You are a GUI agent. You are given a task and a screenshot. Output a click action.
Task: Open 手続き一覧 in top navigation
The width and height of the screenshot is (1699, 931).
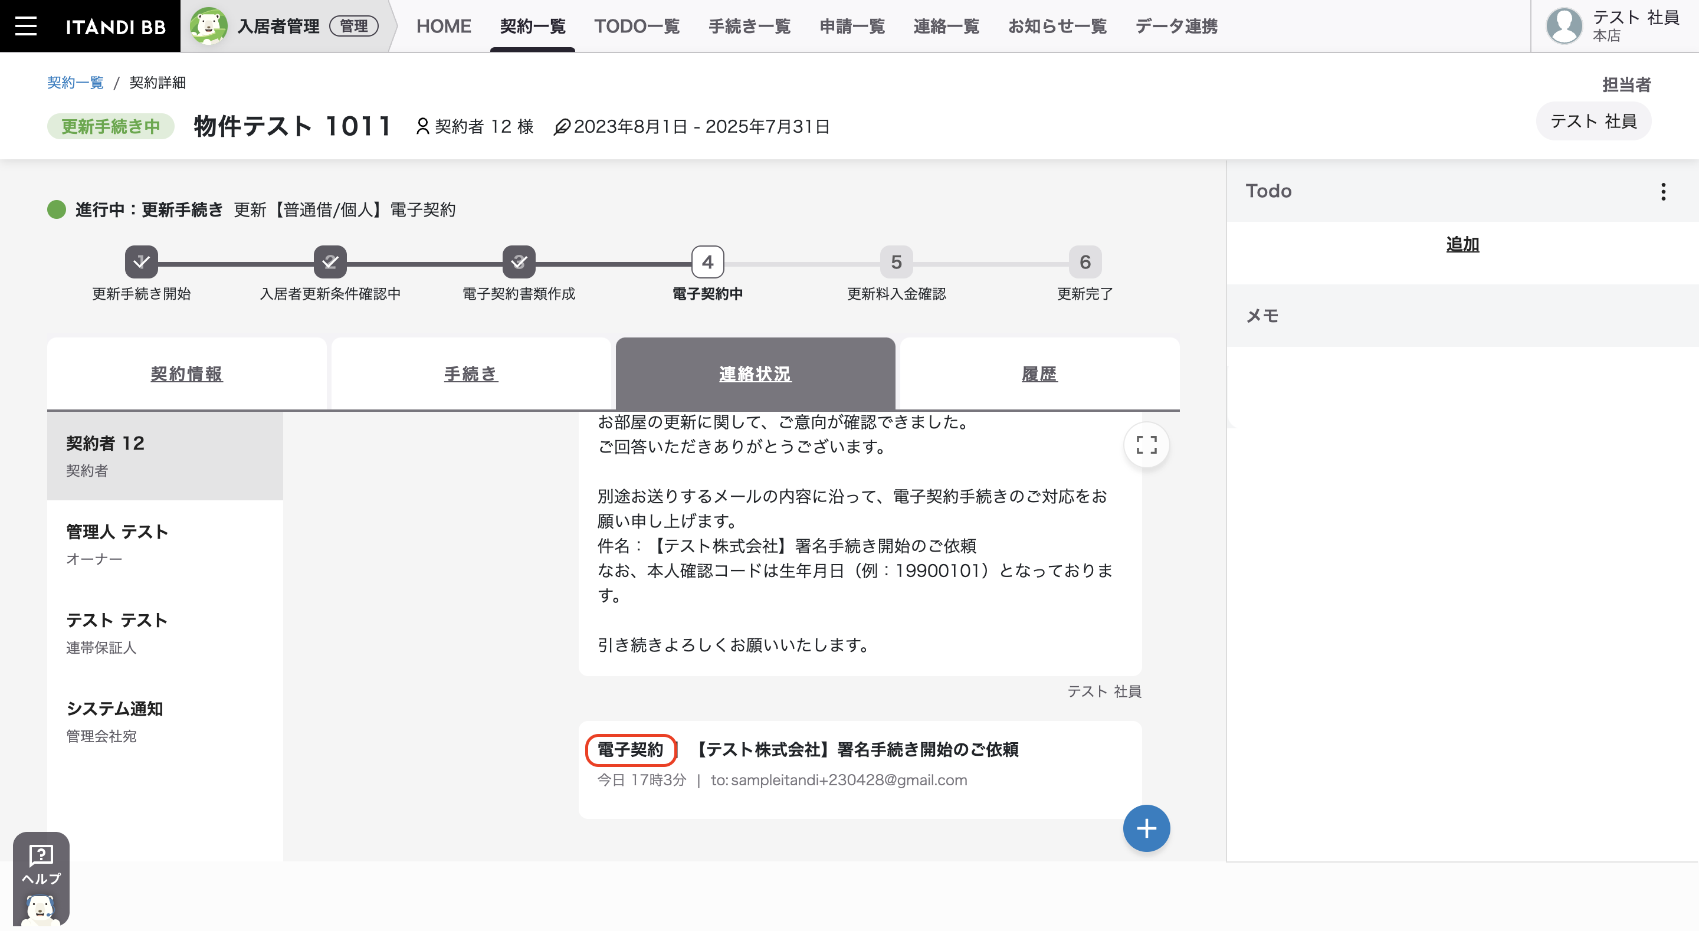pyautogui.click(x=749, y=27)
